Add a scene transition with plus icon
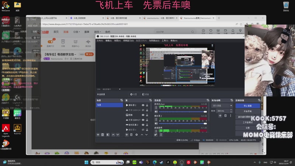Viewport: 295px width, 166px height. point(220,115)
